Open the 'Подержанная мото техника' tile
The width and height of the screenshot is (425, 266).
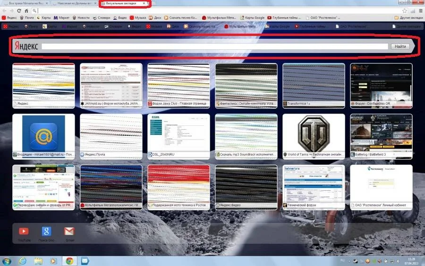178,187
